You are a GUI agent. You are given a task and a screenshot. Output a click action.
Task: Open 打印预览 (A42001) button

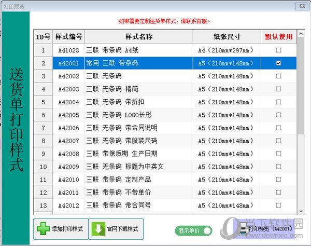tap(265, 229)
